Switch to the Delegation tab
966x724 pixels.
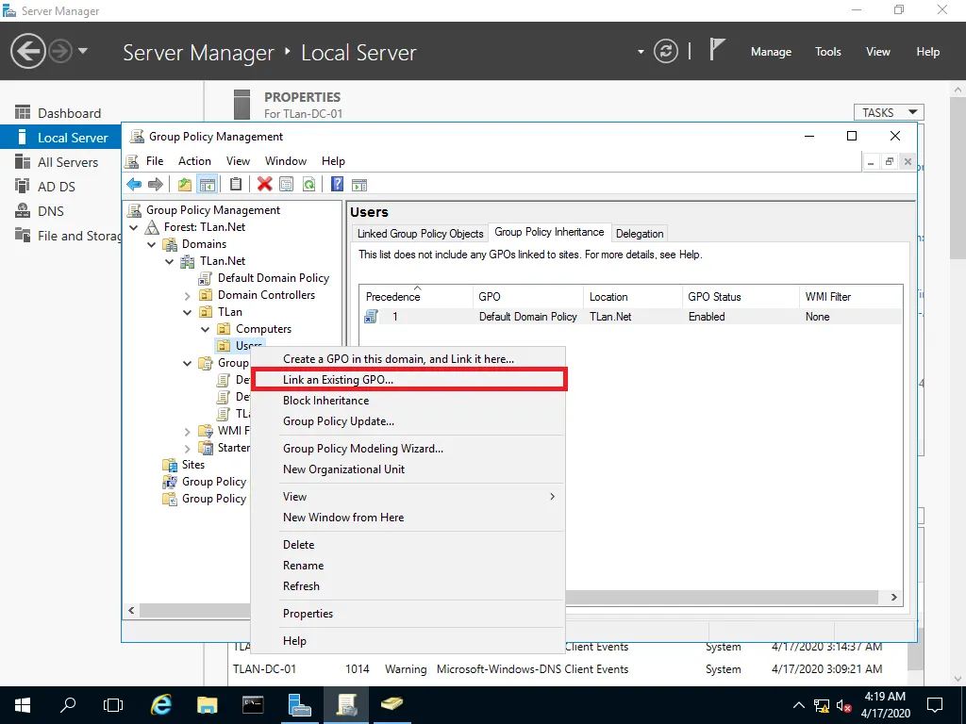click(640, 234)
